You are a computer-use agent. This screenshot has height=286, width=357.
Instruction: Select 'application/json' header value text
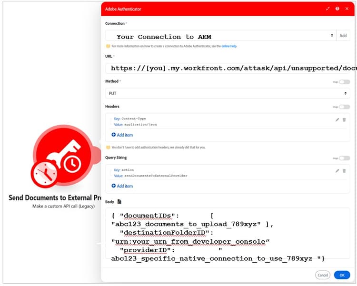(x=140, y=125)
